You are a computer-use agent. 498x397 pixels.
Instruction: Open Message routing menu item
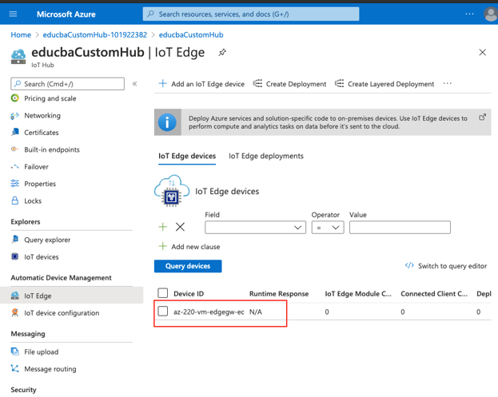50,369
